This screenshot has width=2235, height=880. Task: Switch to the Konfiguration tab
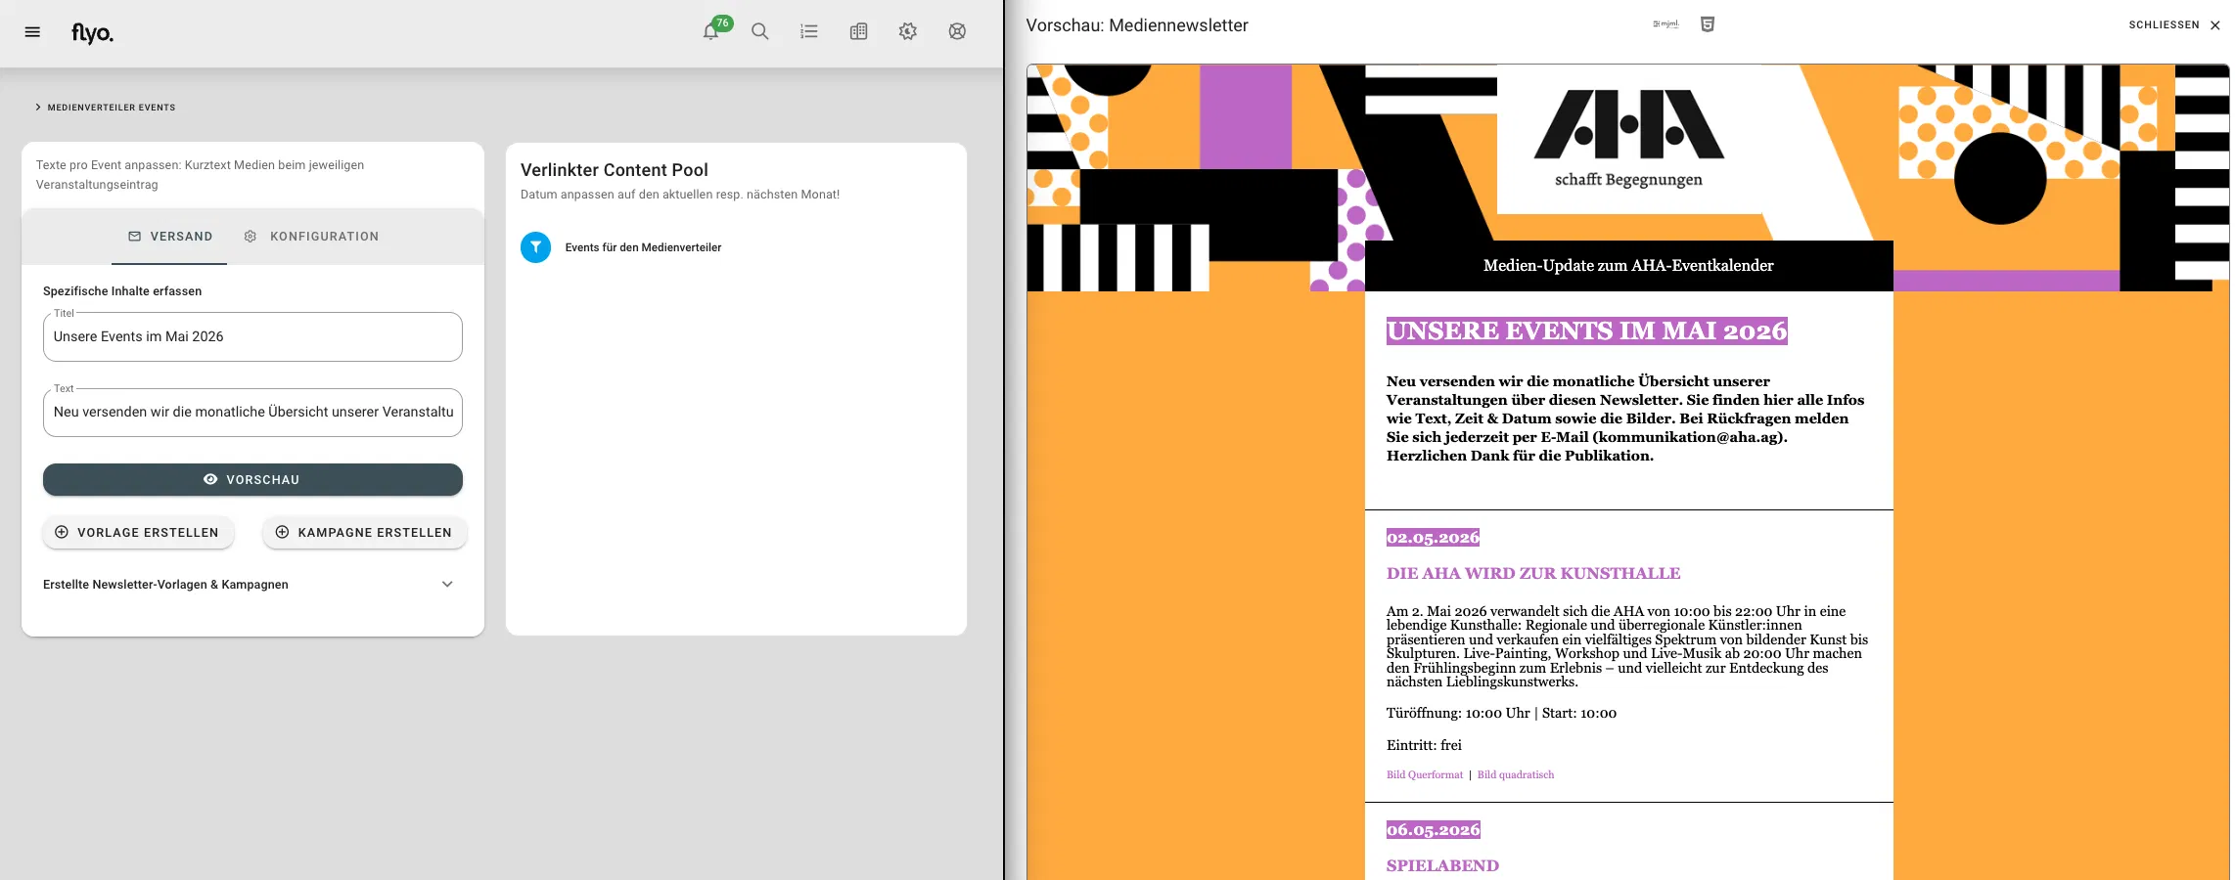[x=311, y=237]
